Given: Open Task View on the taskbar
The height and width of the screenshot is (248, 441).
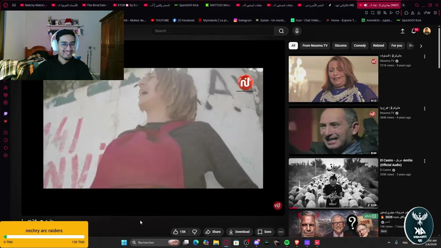Looking at the screenshot, I should click(186, 242).
